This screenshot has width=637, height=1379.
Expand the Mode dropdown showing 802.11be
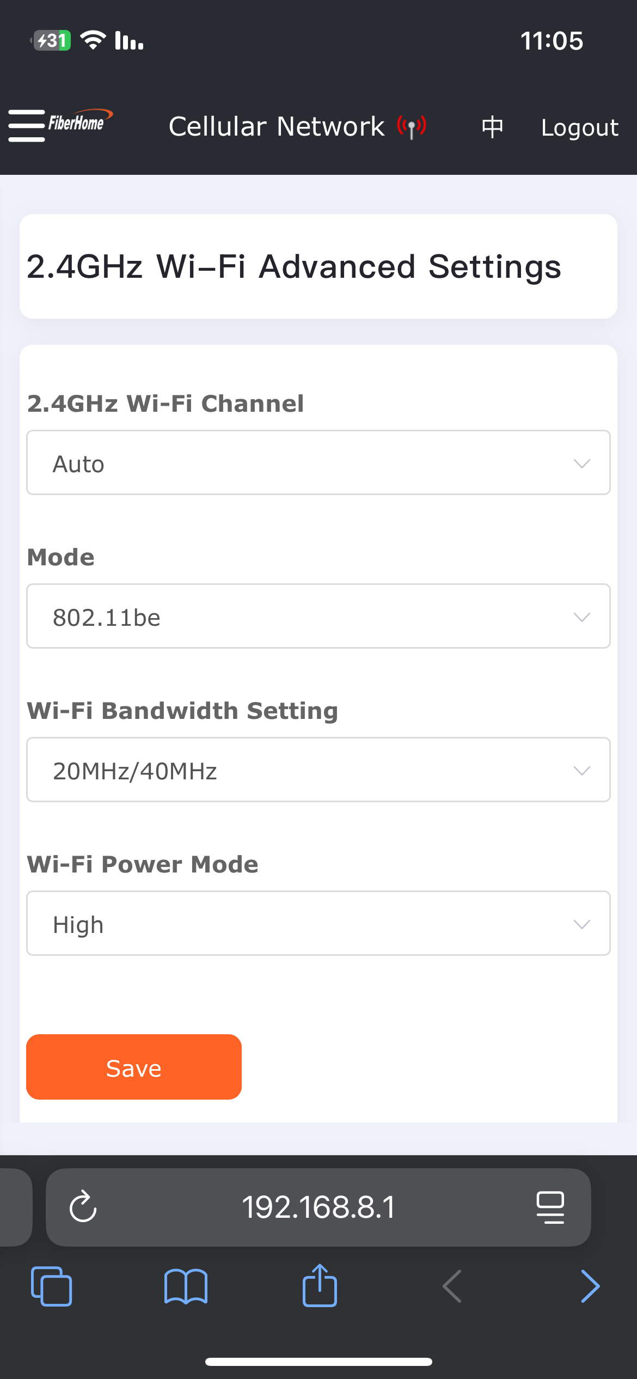point(318,617)
